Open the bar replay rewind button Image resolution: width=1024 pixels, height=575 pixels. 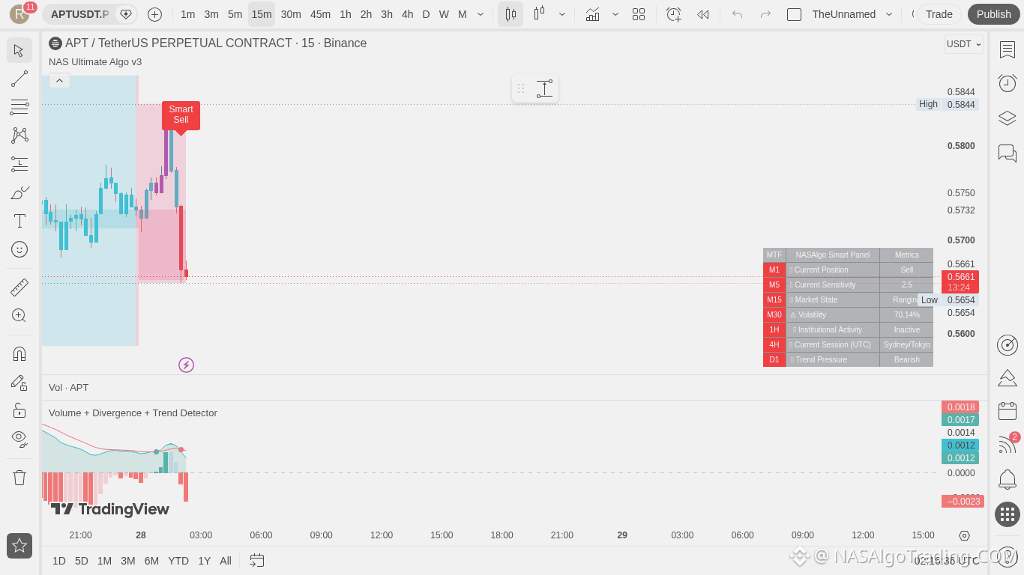[702, 14]
